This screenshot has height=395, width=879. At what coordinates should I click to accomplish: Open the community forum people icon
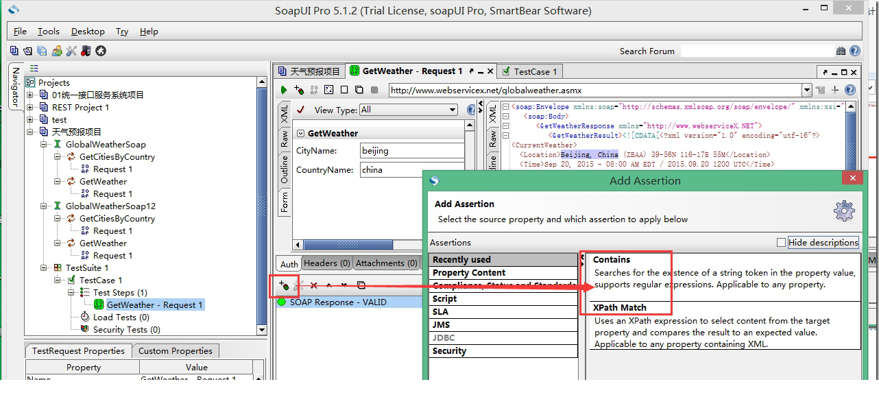coord(57,51)
